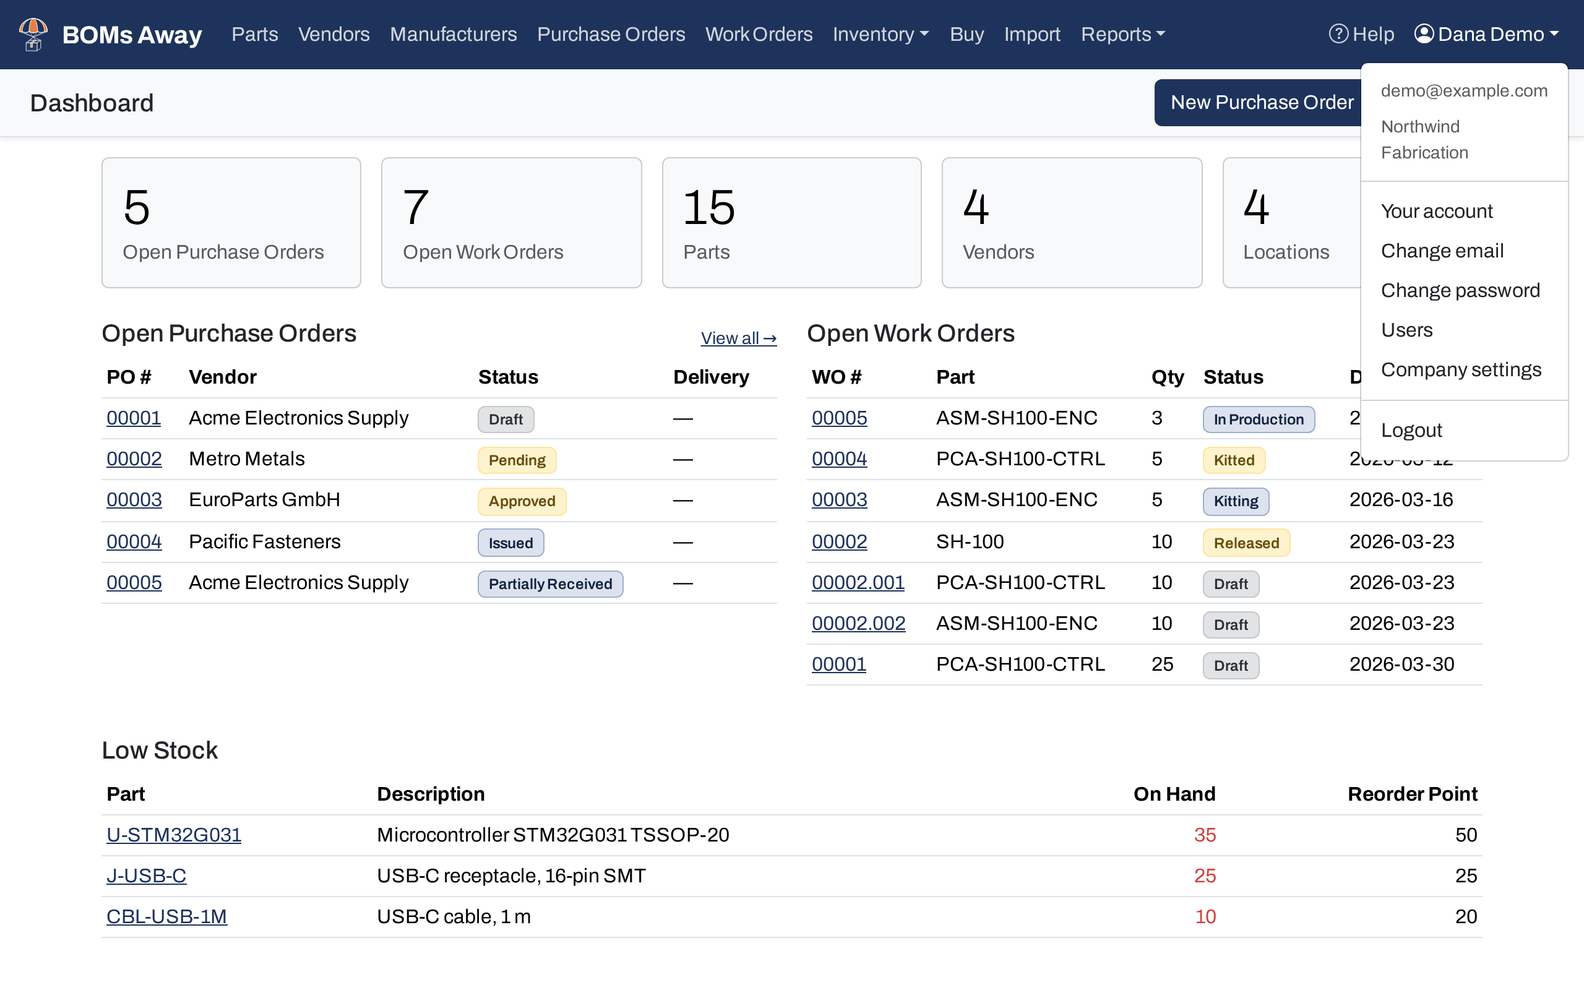Open low stock part CBL-USB-1M

[x=167, y=916]
